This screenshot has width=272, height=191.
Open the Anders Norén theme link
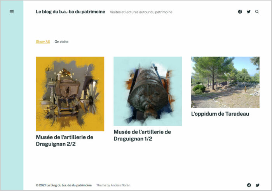coord(120,185)
